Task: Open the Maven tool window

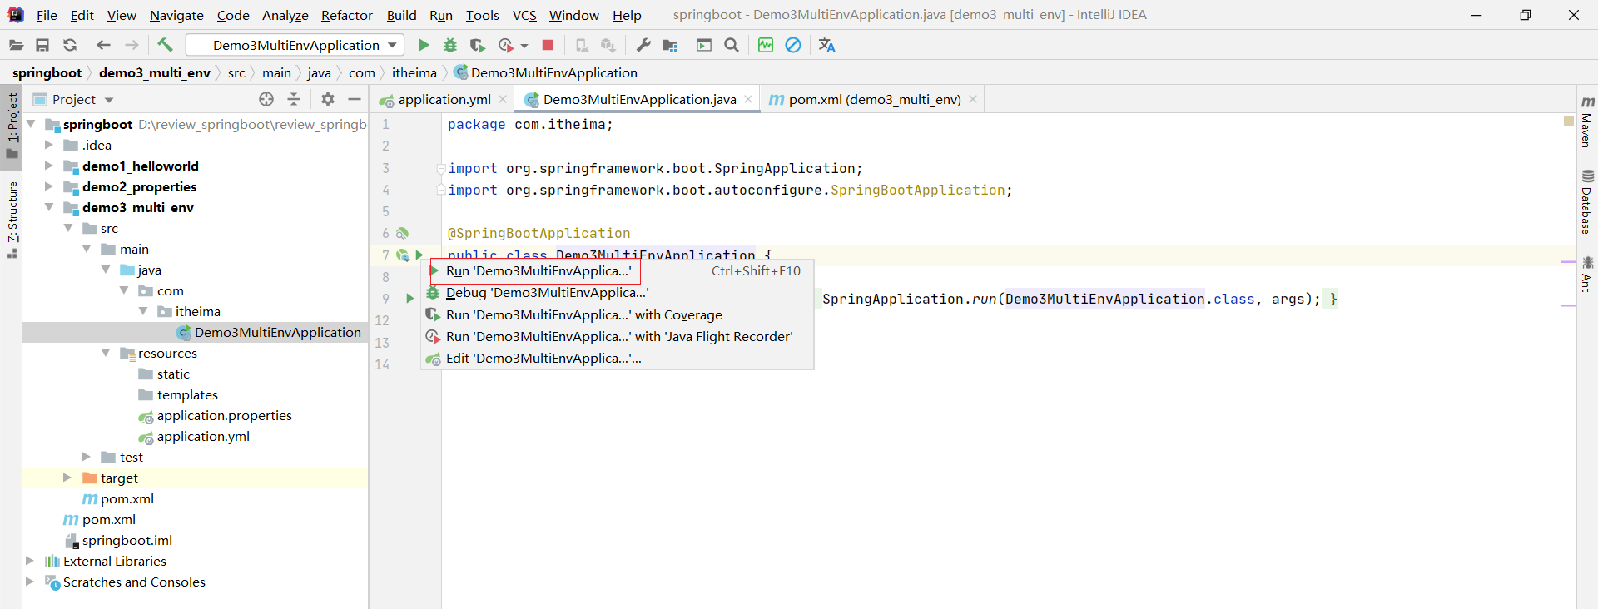Action: [x=1586, y=121]
